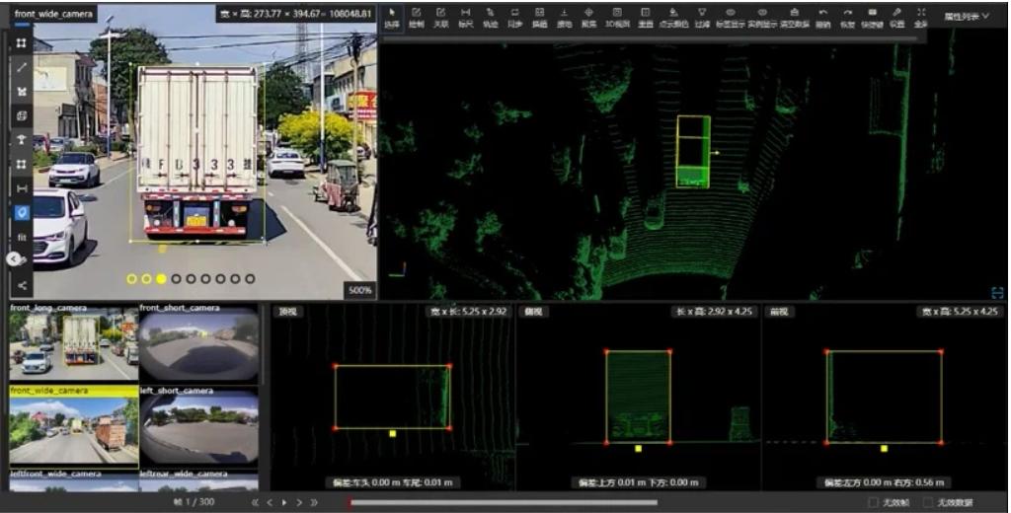Select the polygon points tool in camera sidebar

(22, 92)
